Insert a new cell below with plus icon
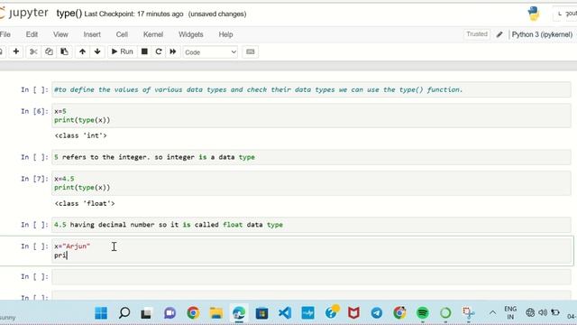Image resolution: width=577 pixels, height=325 pixels. point(16,51)
